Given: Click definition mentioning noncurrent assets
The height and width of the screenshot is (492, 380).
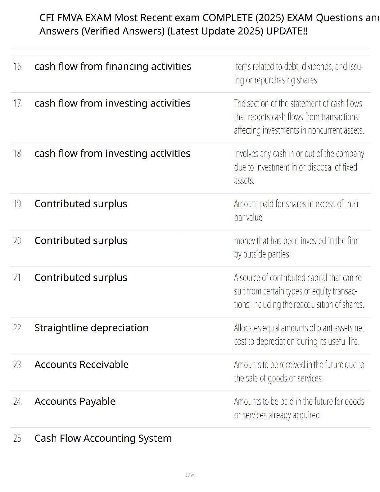Looking at the screenshot, I should click(x=299, y=117).
